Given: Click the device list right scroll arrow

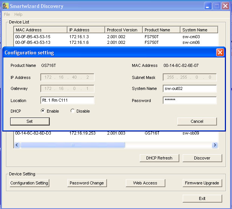Looking at the screenshot, I should pos(215,145).
